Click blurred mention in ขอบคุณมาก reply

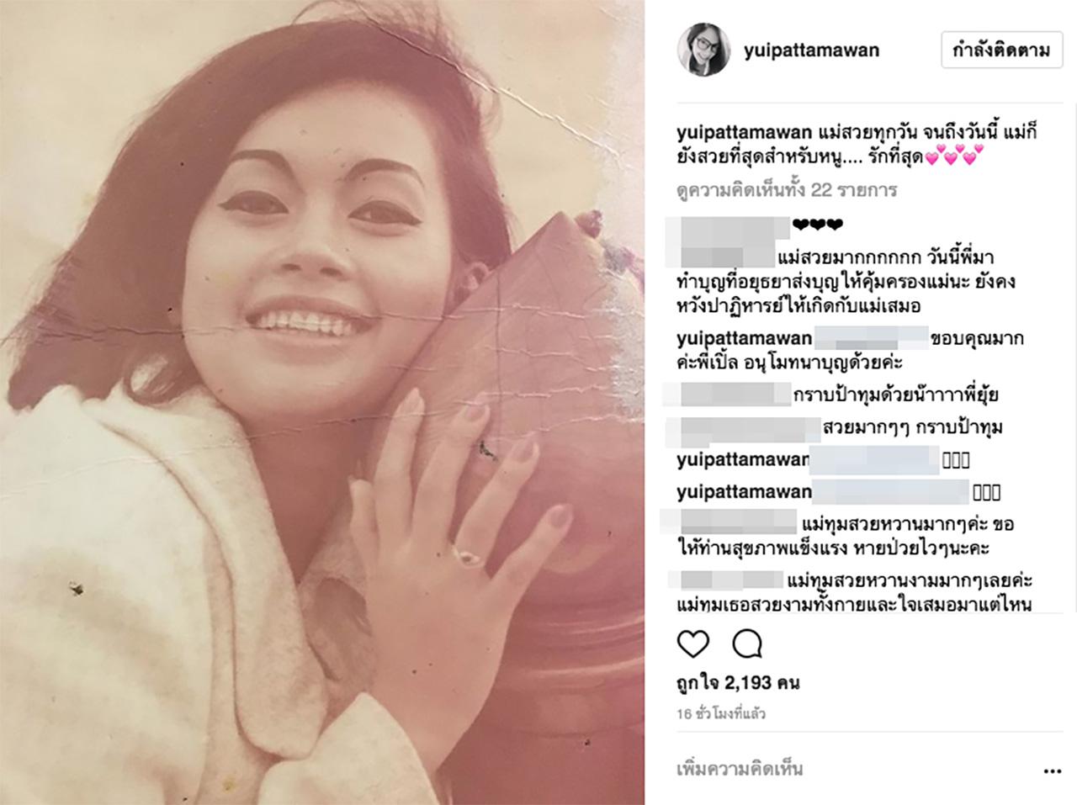point(870,339)
